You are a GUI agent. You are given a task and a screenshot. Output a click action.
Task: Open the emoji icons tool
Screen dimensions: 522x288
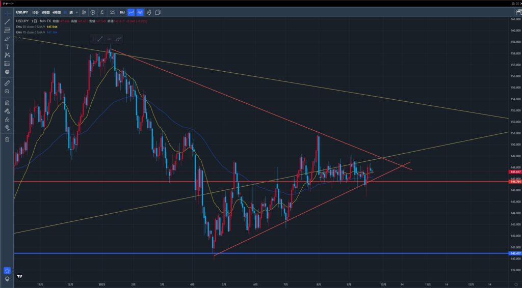[7, 72]
